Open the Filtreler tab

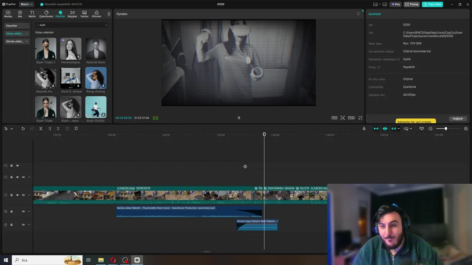96,14
